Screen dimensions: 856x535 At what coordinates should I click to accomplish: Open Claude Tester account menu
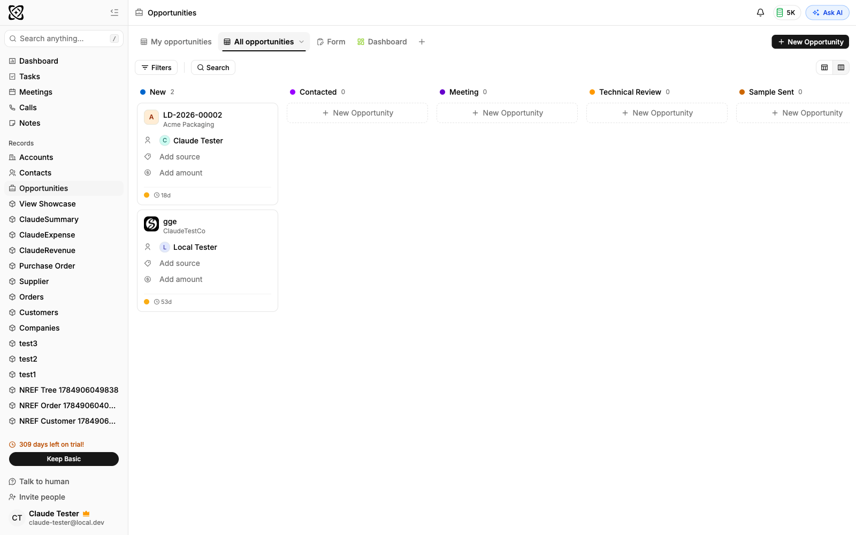coord(64,517)
